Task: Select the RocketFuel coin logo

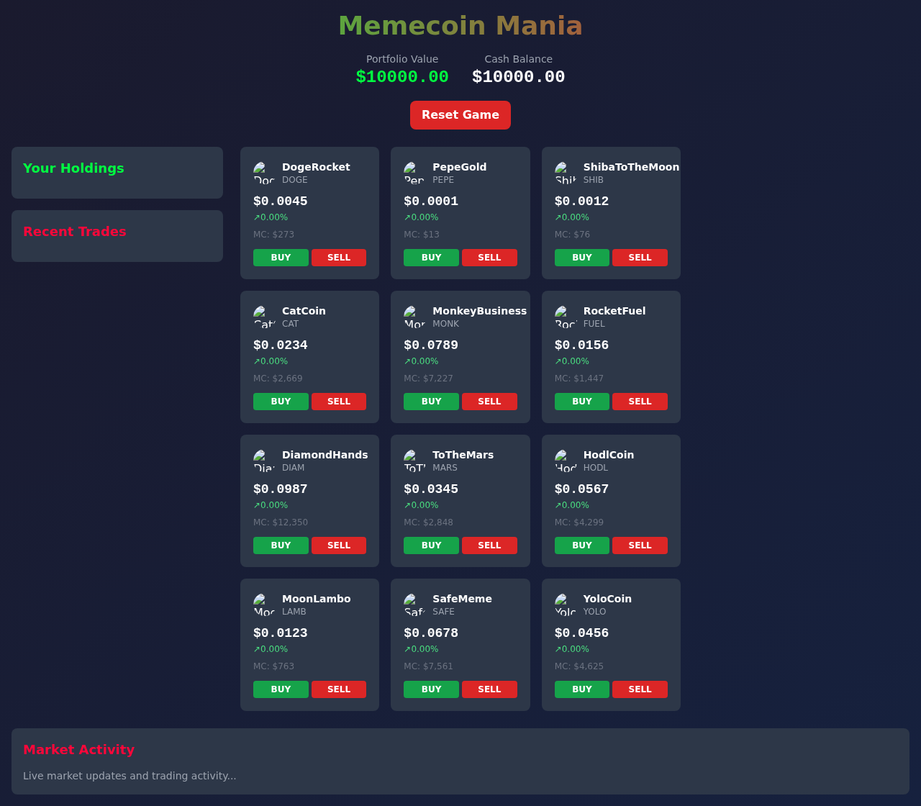Action: pyautogui.click(x=566, y=317)
